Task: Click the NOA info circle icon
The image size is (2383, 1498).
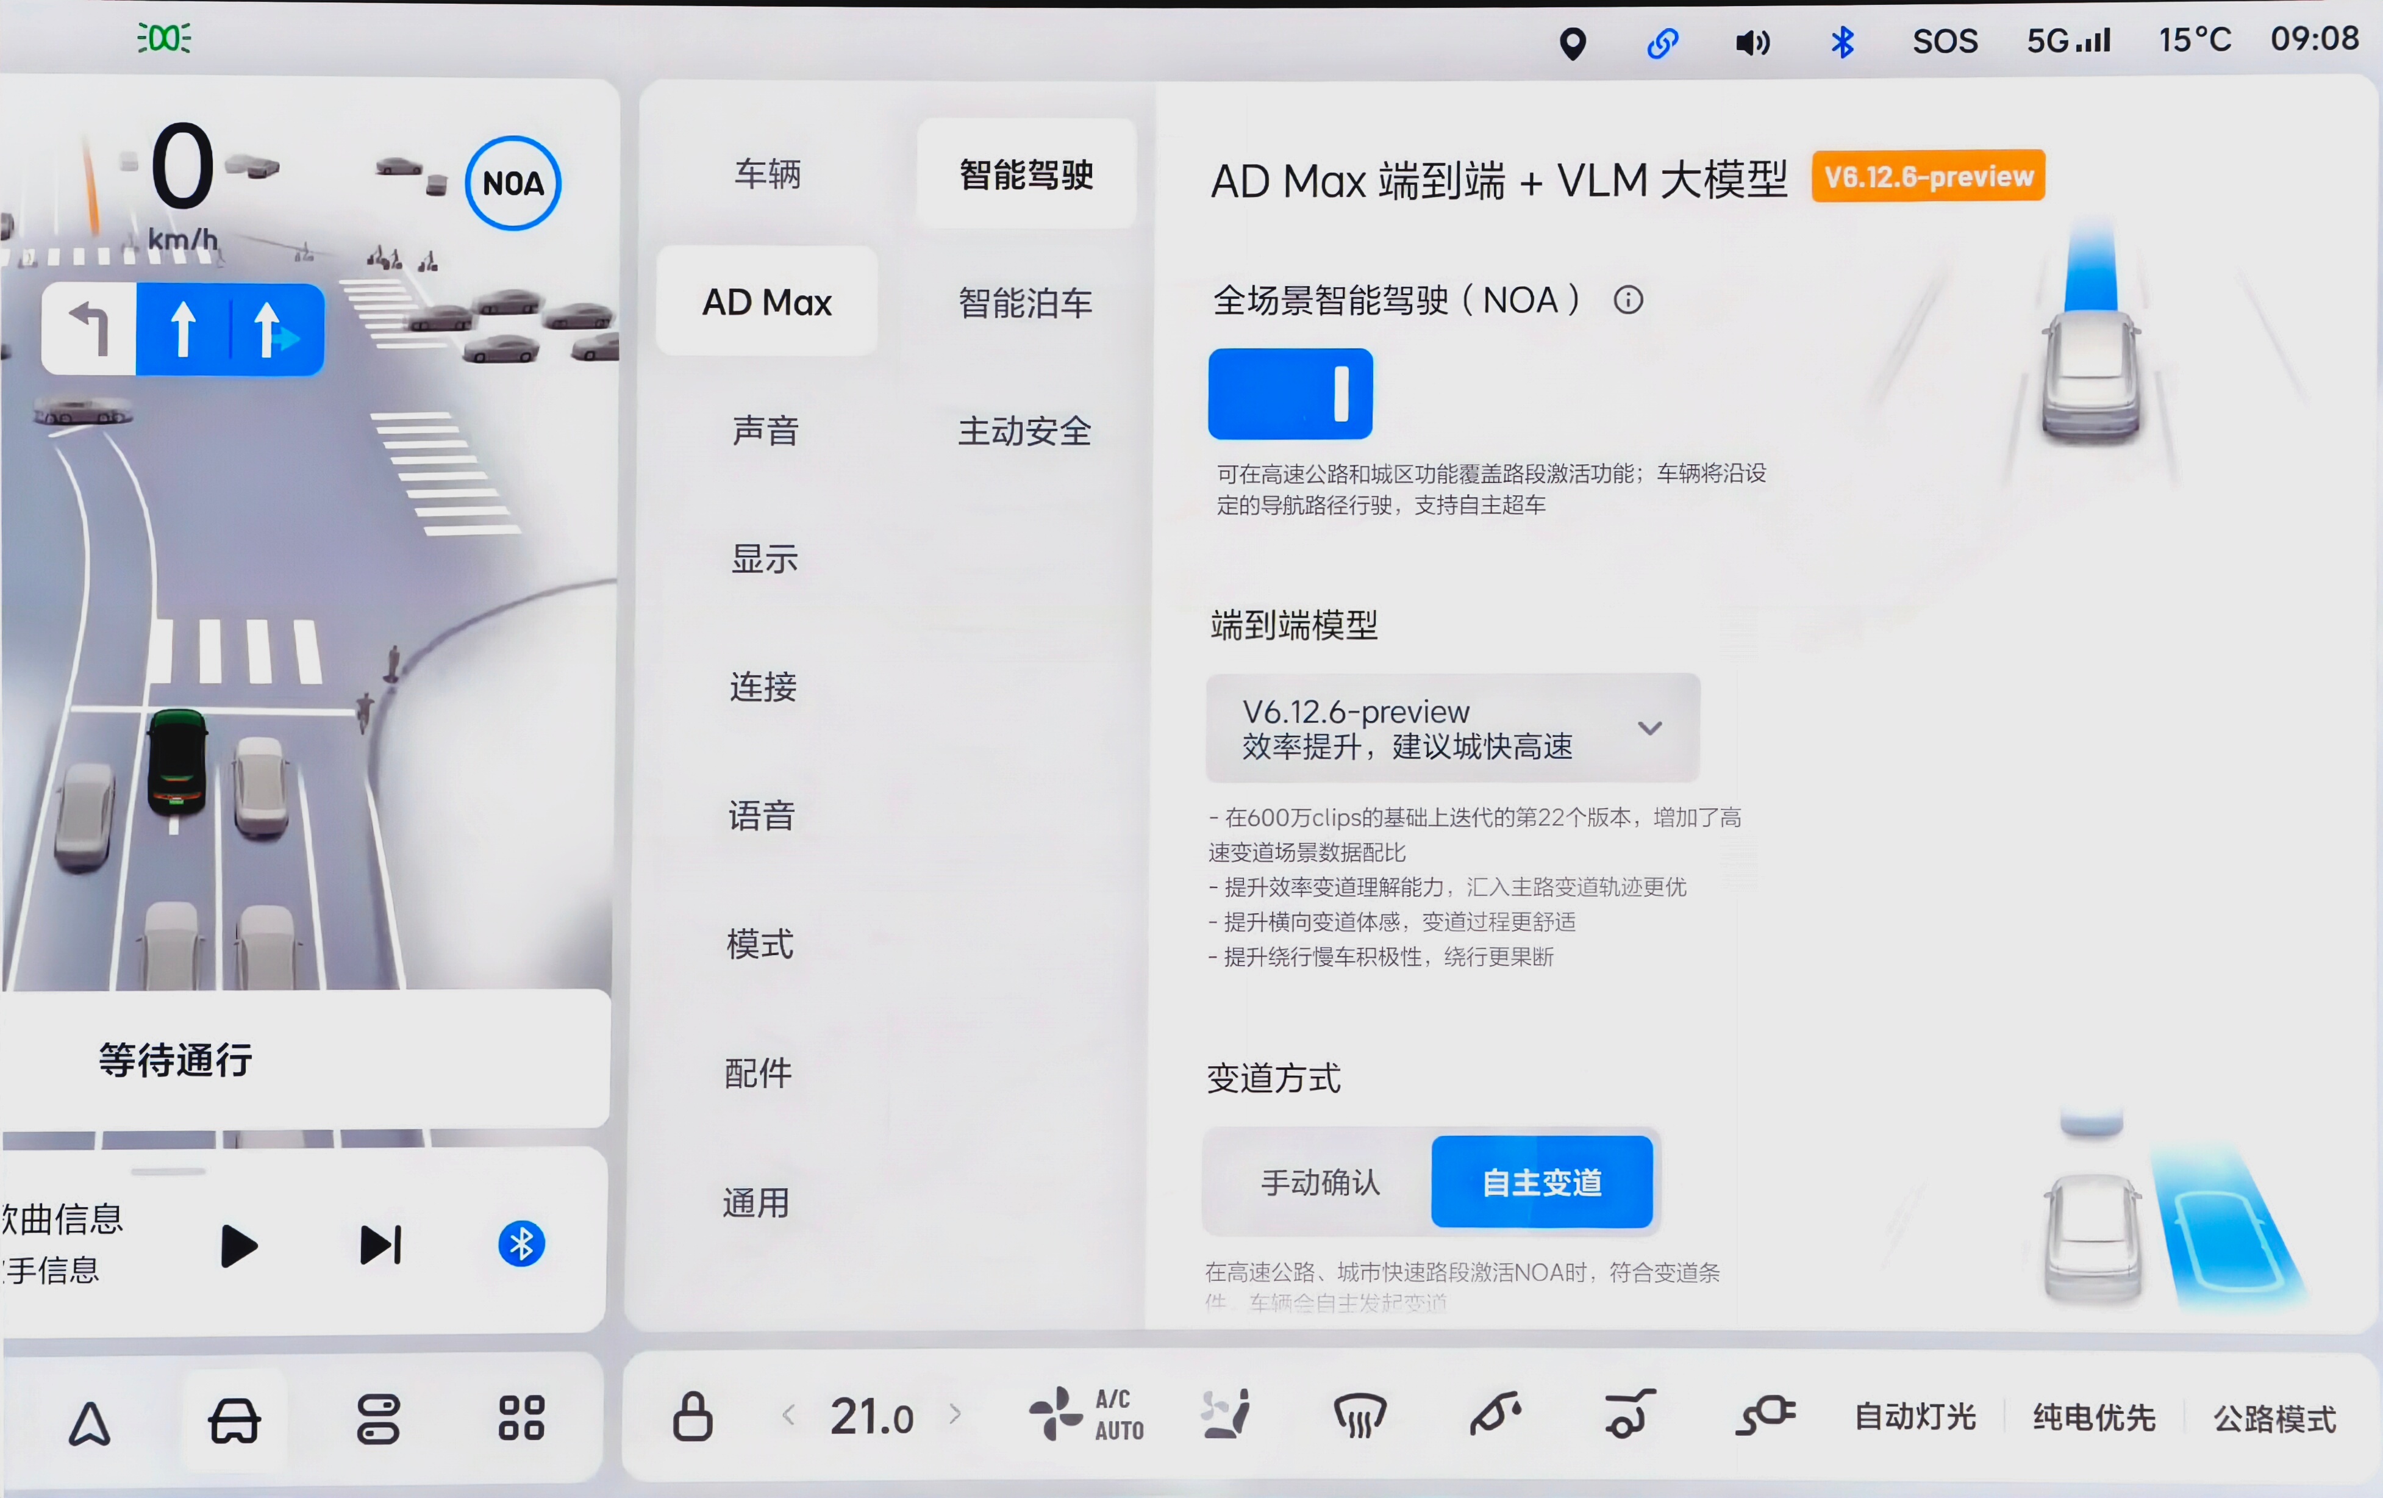Action: coord(1628,299)
